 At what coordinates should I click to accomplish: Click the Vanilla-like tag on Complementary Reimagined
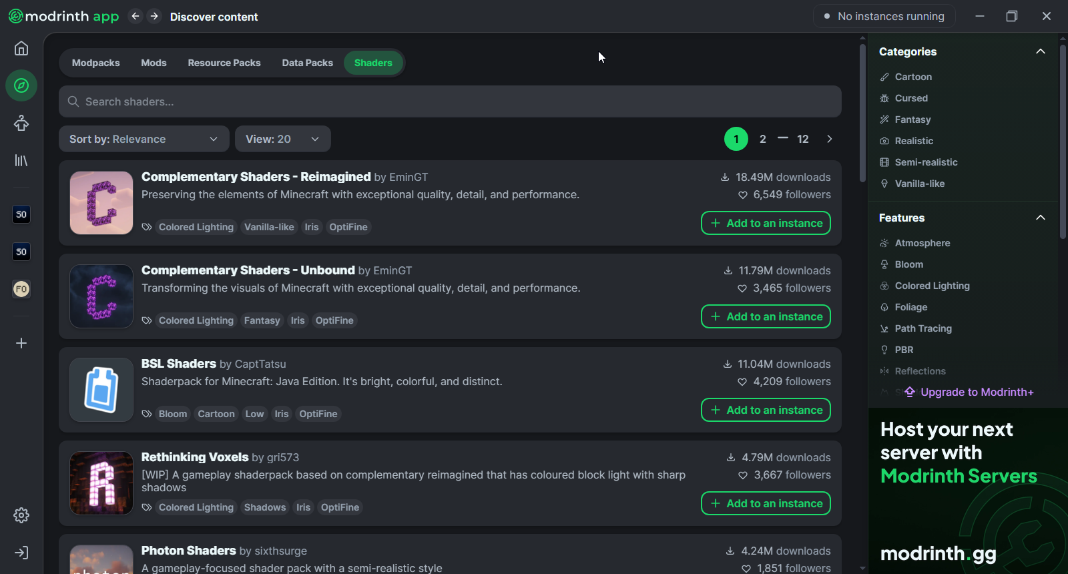269,227
